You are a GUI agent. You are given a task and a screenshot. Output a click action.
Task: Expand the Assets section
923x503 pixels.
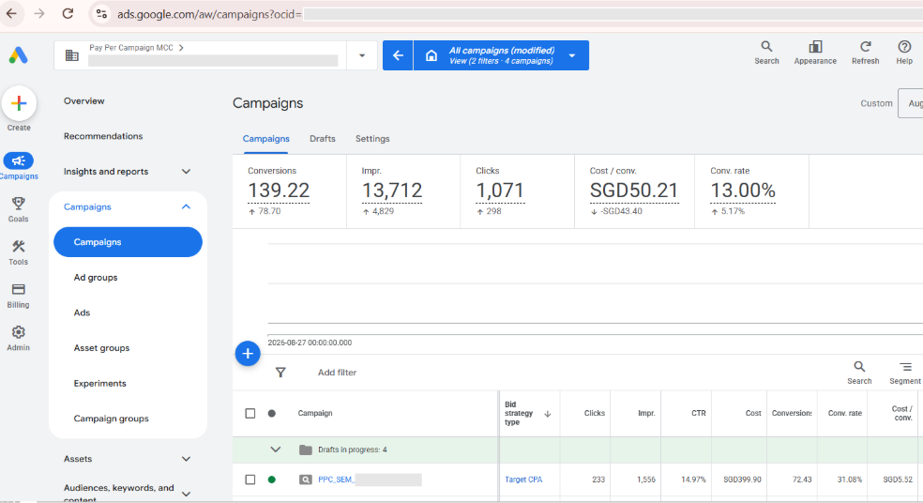pyautogui.click(x=186, y=459)
